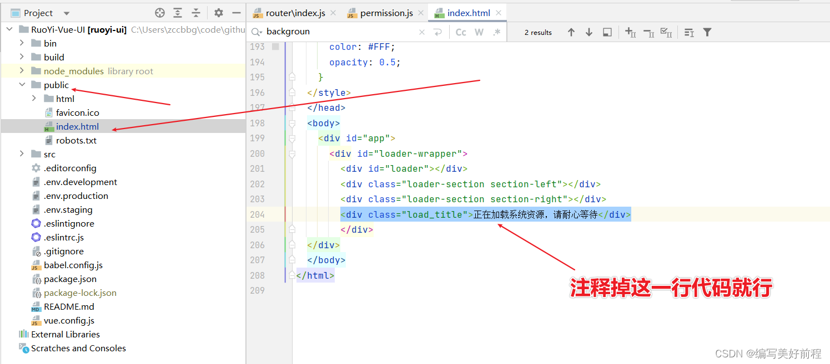Collapse all nodes in Project panel
The image size is (830, 364).
pos(196,13)
